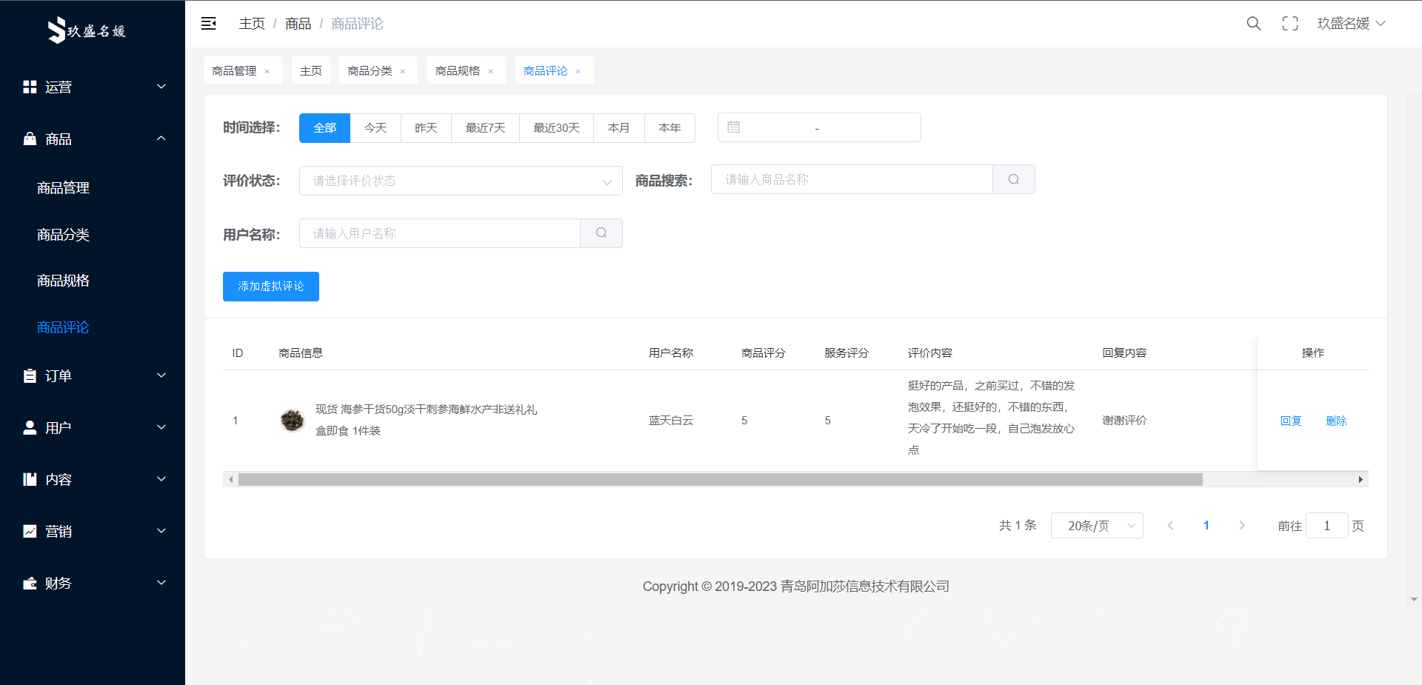Click the 添加虚拟评论 button

pos(271,287)
